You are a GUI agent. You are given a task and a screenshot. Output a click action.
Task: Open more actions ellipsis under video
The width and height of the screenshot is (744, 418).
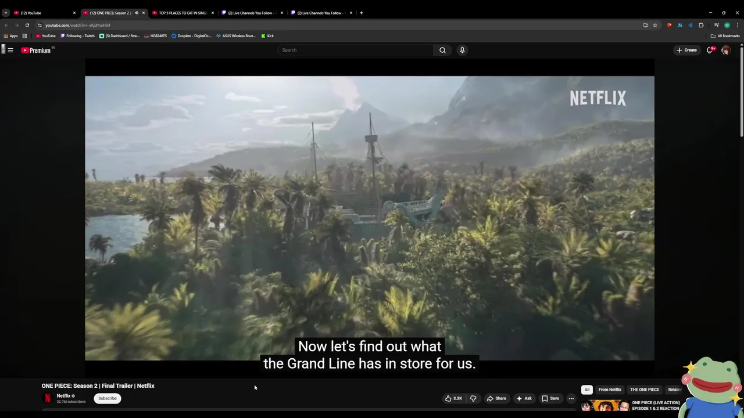click(x=571, y=398)
